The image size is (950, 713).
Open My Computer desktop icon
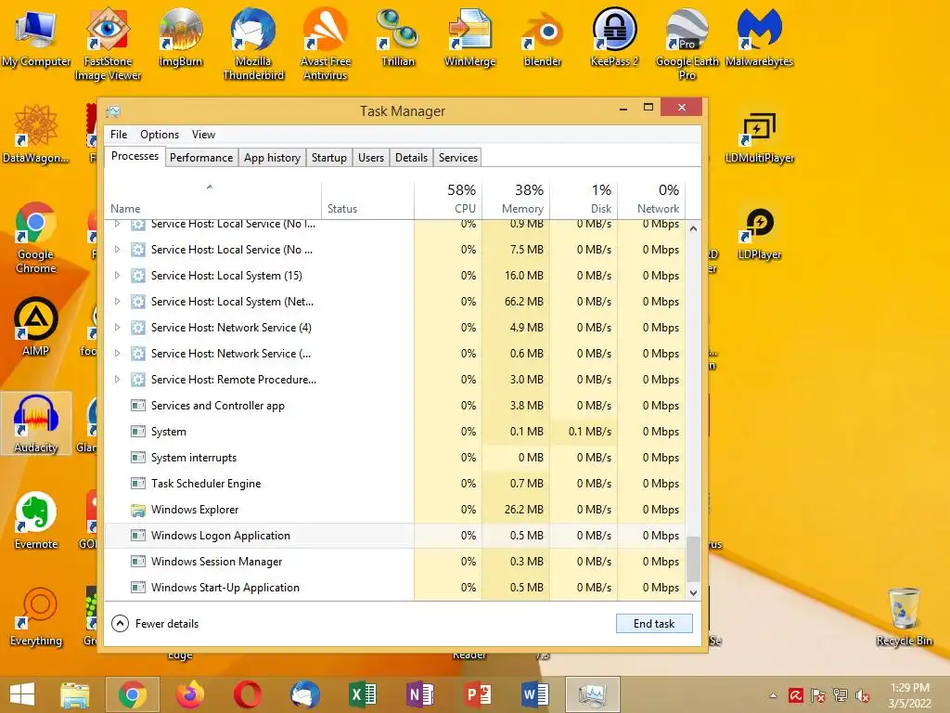coord(36,38)
